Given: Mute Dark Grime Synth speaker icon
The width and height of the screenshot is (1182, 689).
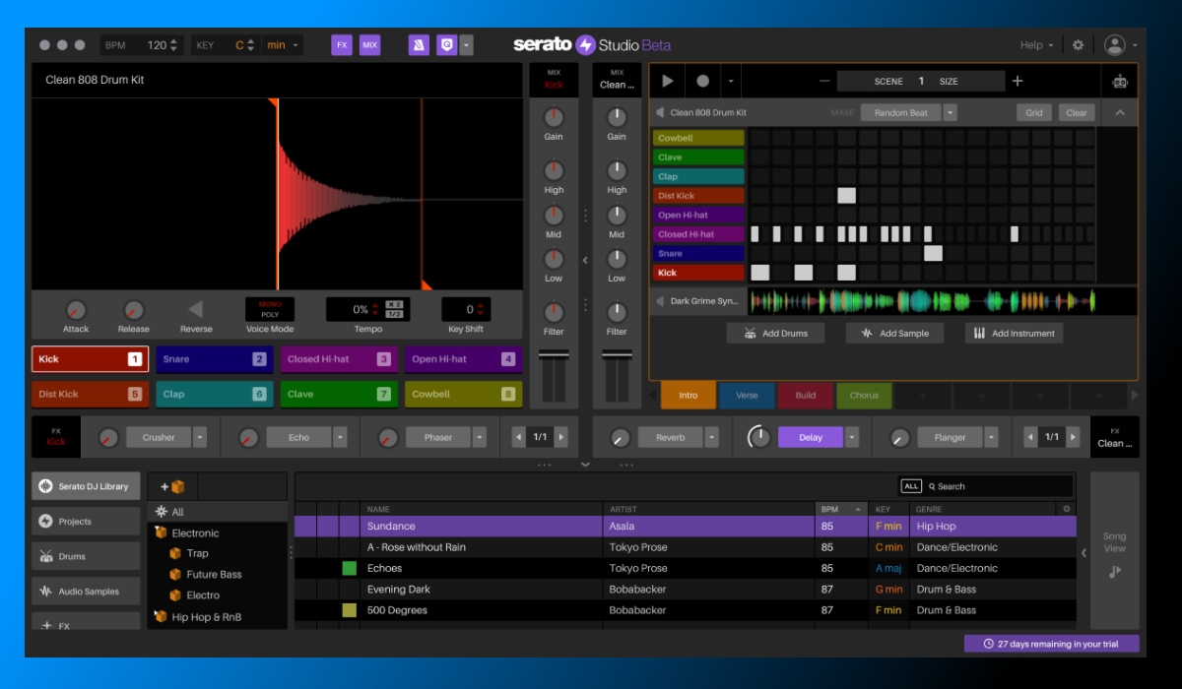Looking at the screenshot, I should click(661, 301).
